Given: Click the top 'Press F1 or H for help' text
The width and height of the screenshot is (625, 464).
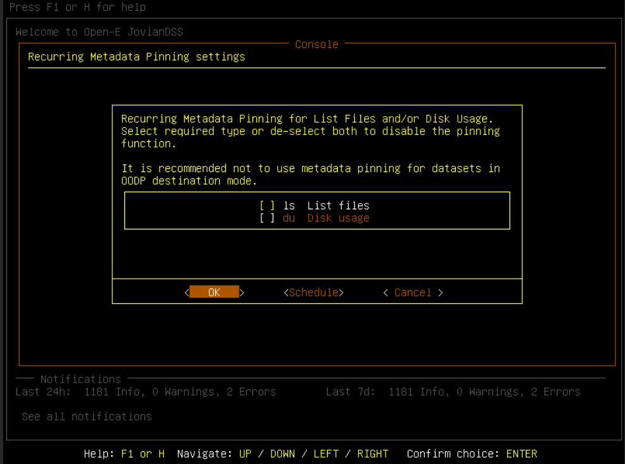Looking at the screenshot, I should [78, 8].
